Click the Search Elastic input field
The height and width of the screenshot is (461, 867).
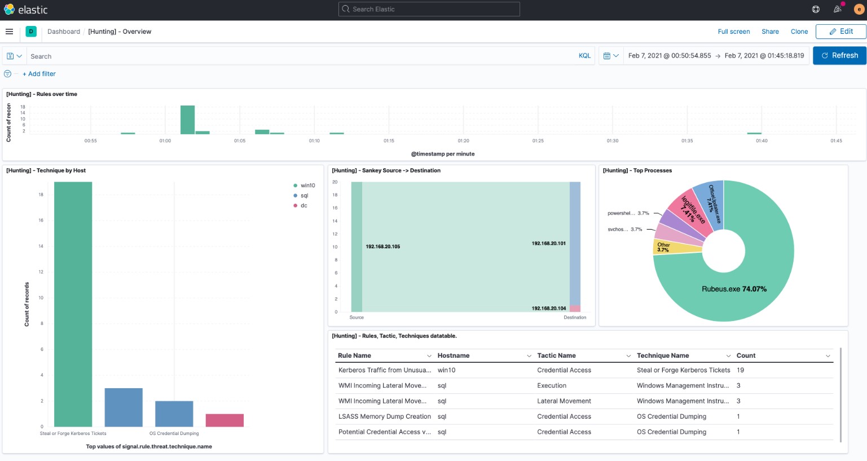tap(429, 9)
